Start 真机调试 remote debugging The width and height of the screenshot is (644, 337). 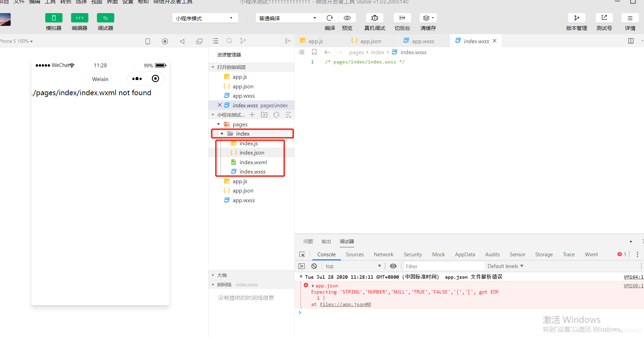(375, 18)
